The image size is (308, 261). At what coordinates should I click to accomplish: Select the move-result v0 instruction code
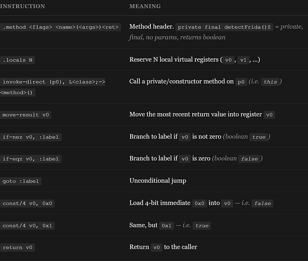tap(26, 115)
